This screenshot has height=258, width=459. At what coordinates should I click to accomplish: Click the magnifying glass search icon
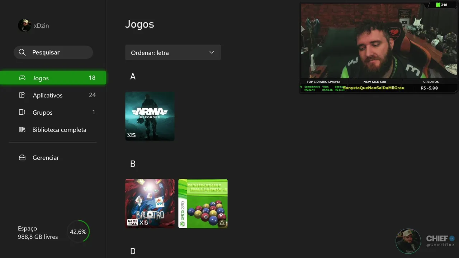[x=22, y=52]
